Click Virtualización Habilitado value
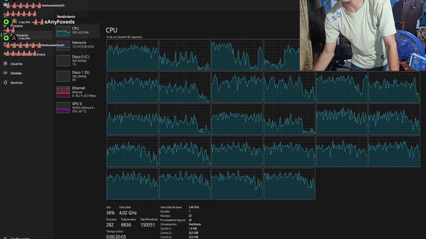The image size is (426, 239). pyautogui.click(x=195, y=224)
